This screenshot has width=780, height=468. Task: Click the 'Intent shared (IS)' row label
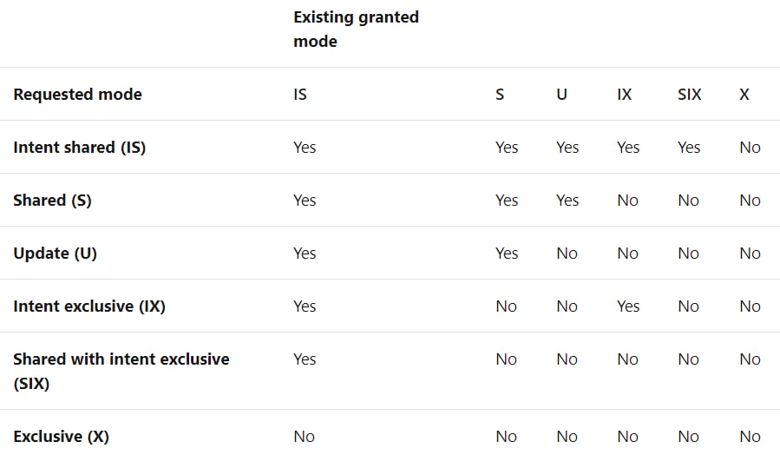pos(80,148)
